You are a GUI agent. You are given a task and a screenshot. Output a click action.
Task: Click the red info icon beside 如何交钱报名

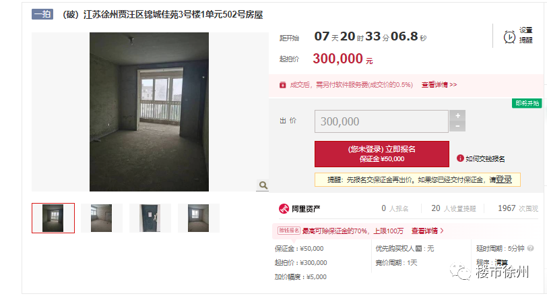460,158
